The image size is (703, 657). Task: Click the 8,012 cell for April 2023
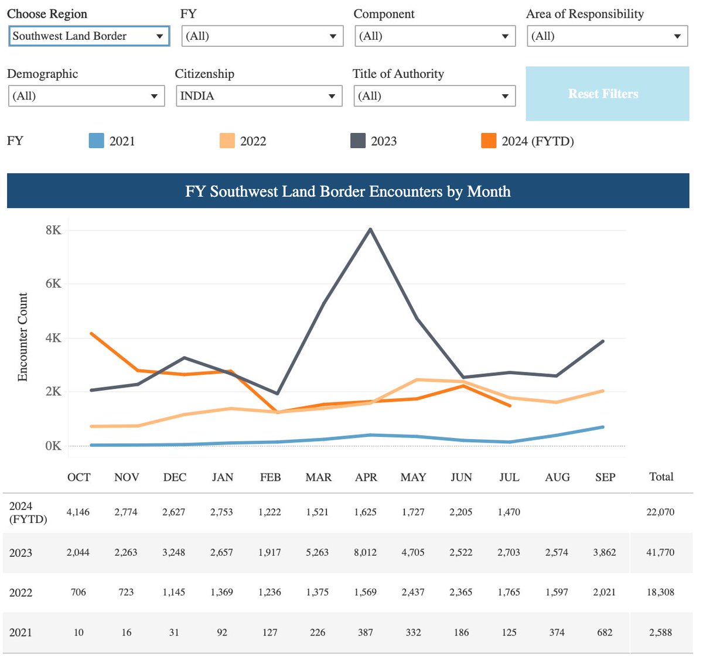coord(365,552)
